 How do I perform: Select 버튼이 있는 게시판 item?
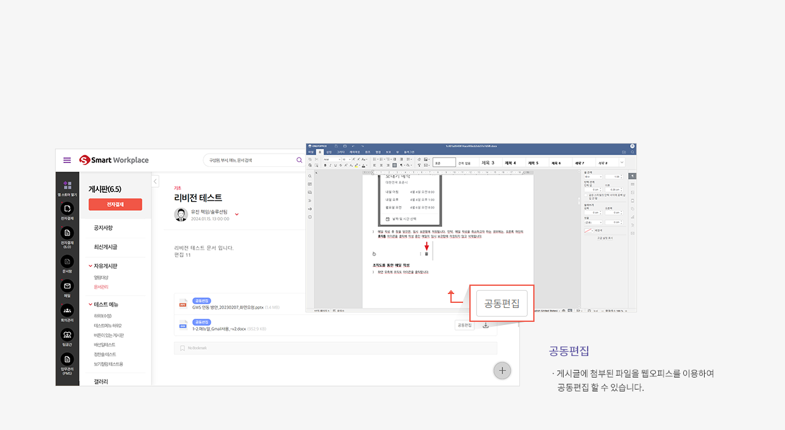109,335
